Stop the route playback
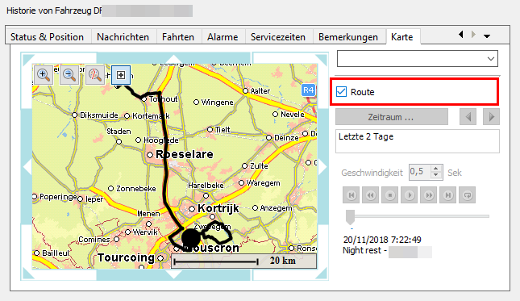Screen dimensions: 520x301 click(390, 195)
